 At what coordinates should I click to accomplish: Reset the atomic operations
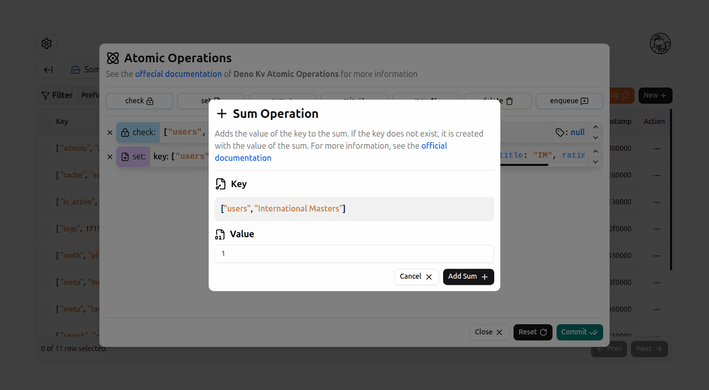coord(533,332)
